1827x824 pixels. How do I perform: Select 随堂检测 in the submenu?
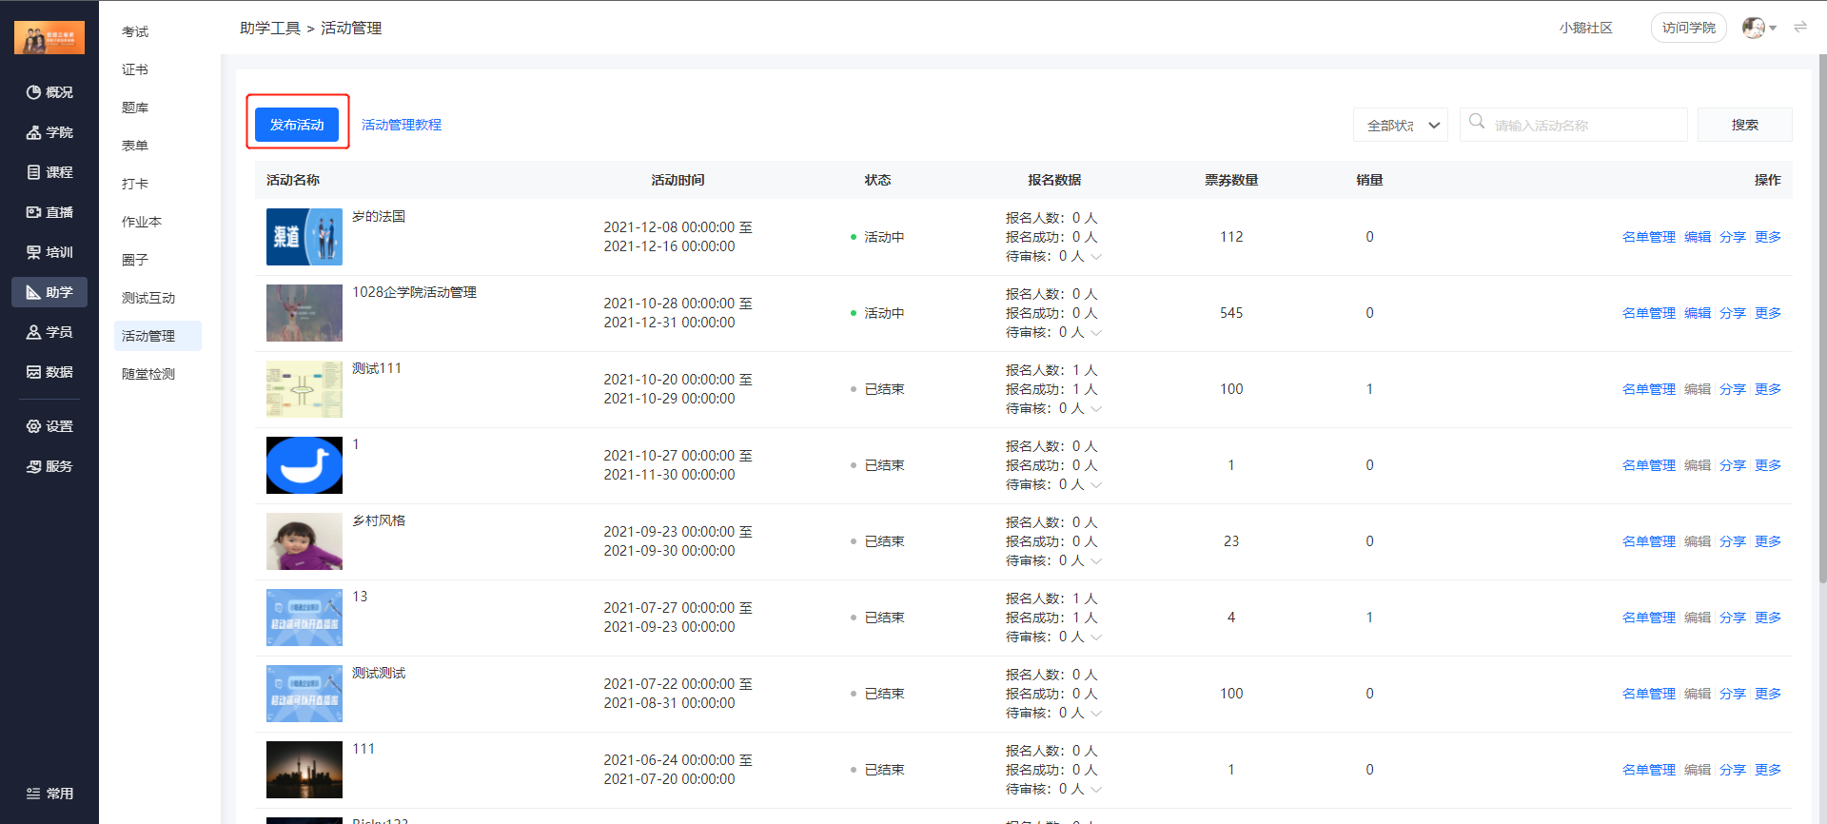point(148,374)
